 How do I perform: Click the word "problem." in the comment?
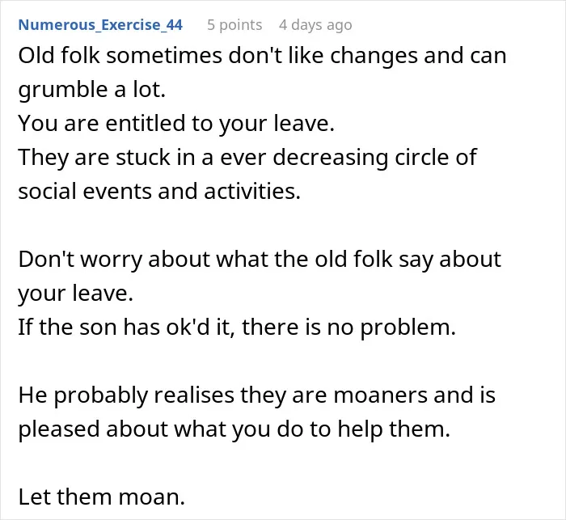408,328
